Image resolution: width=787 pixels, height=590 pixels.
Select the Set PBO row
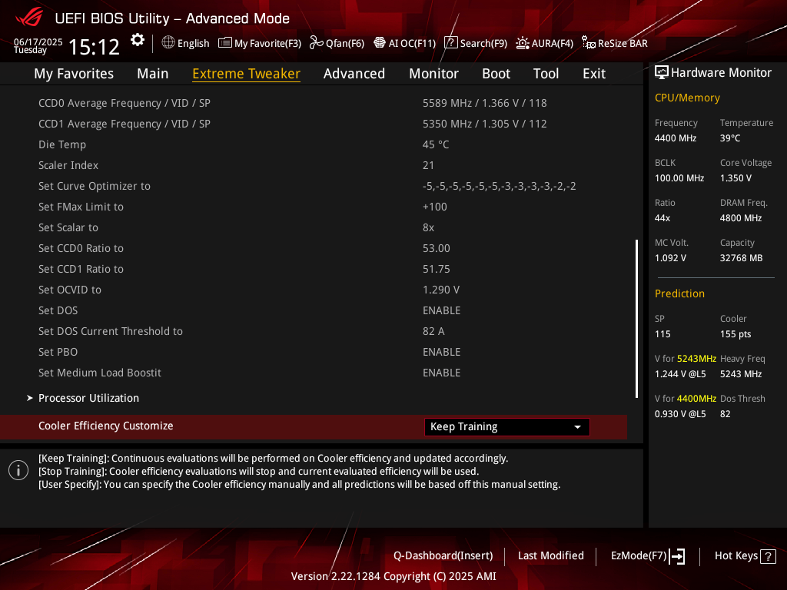coord(314,352)
